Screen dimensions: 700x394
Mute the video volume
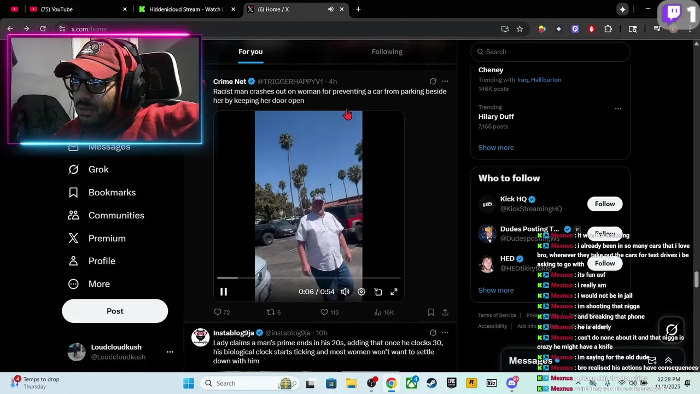point(345,292)
